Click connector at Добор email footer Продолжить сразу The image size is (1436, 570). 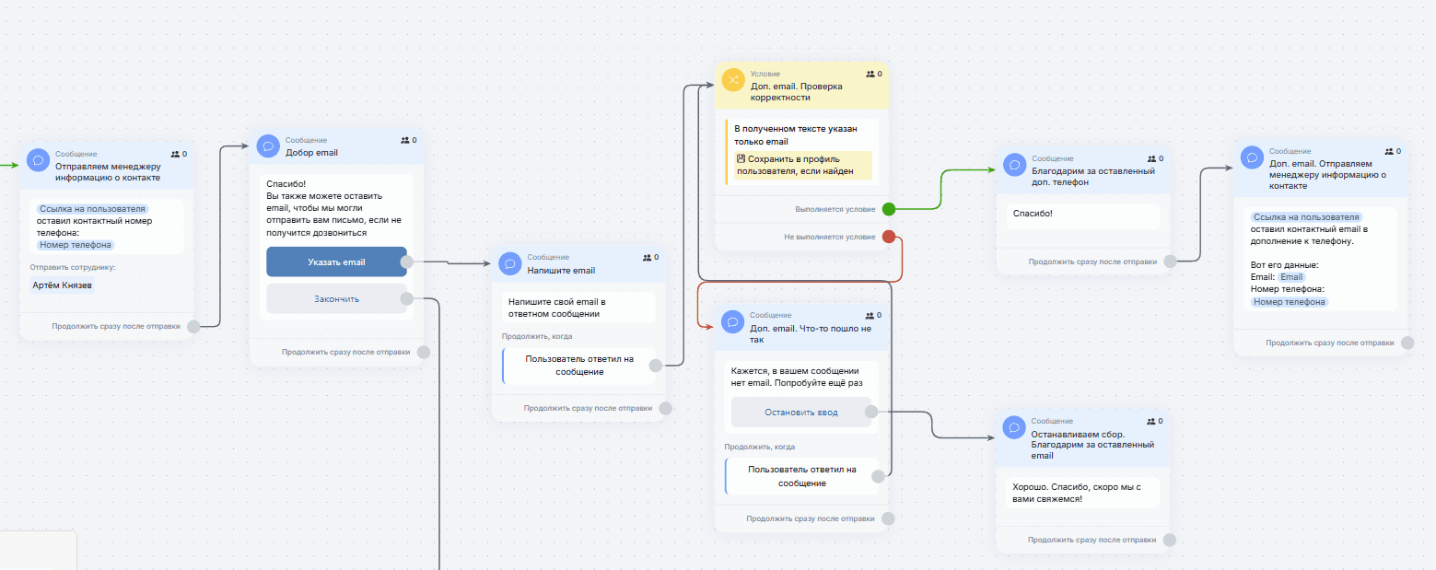pos(424,352)
